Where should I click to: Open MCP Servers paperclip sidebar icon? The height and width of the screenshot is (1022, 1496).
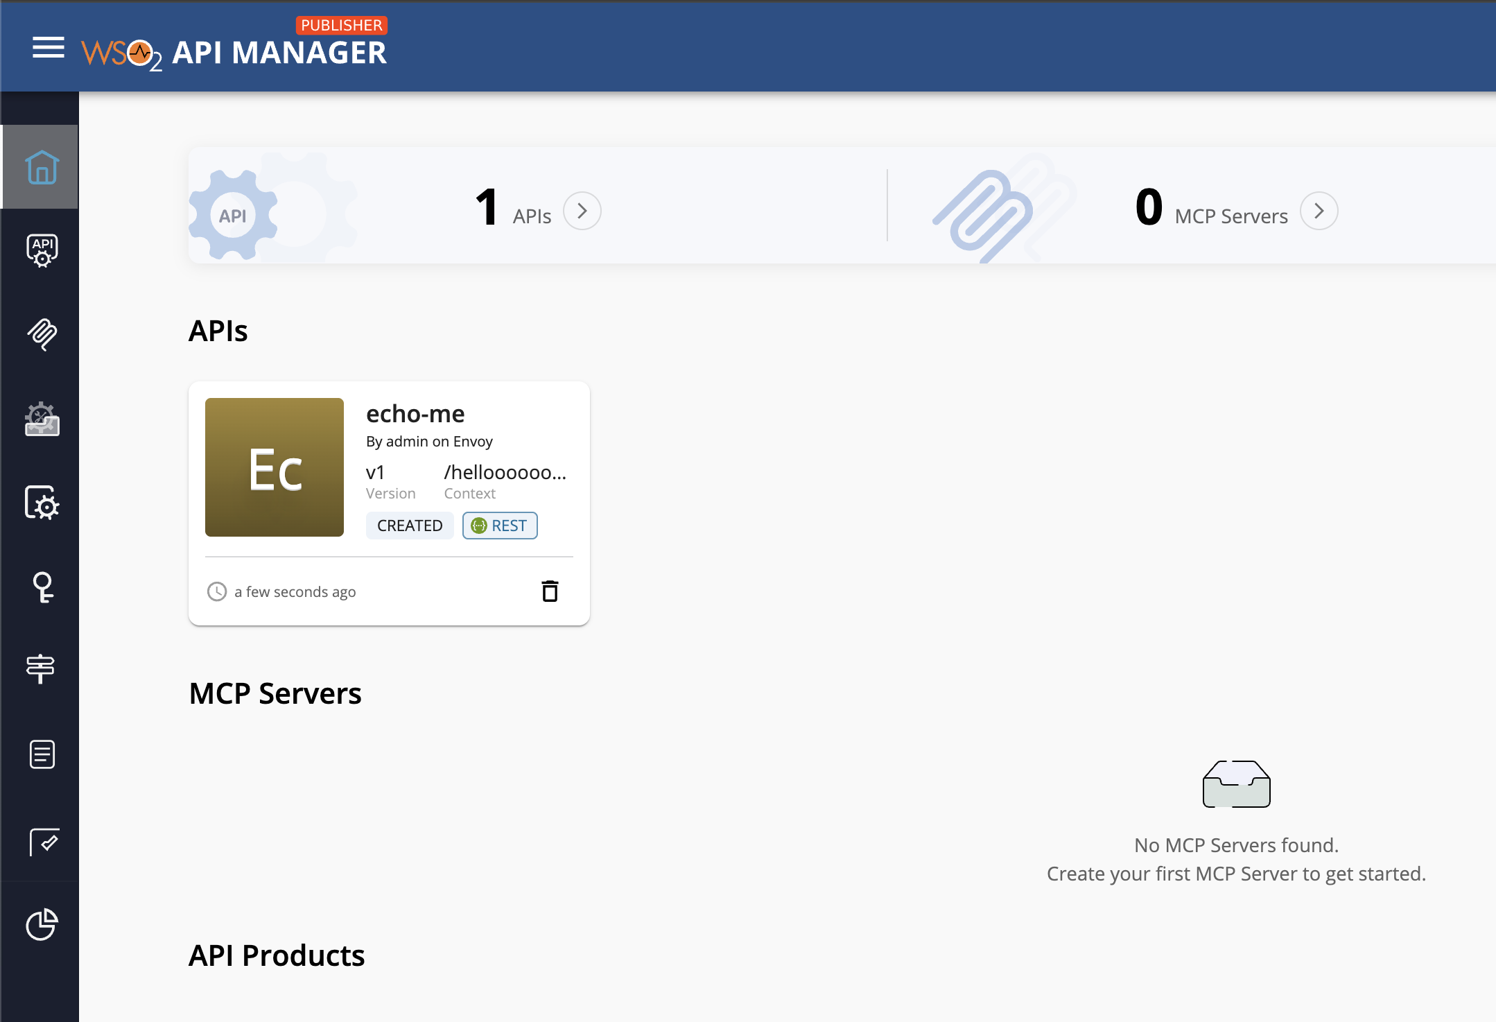coord(42,334)
